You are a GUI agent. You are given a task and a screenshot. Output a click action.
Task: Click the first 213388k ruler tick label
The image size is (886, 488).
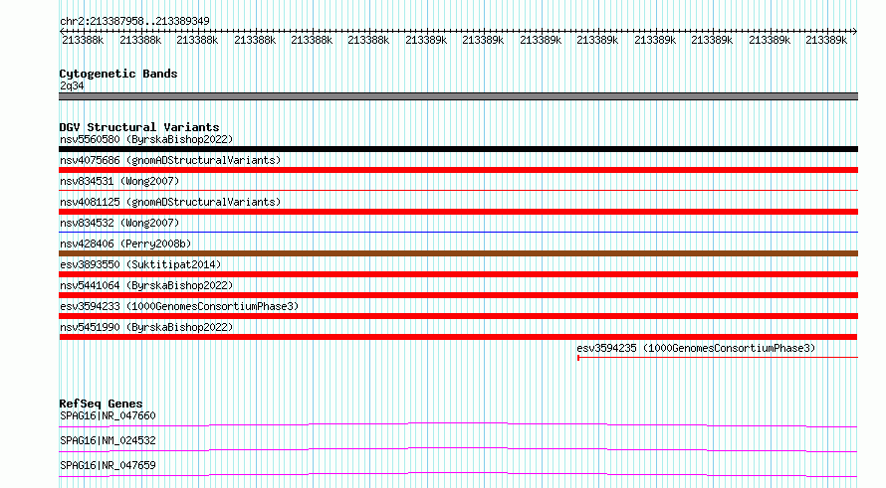pyautogui.click(x=83, y=41)
